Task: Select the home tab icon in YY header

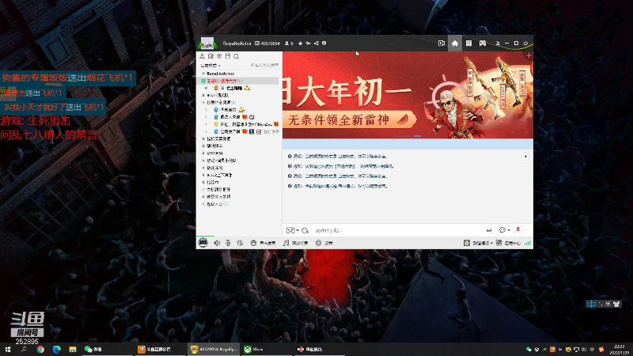Action: 455,44
